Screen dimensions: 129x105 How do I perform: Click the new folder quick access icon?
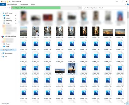[7, 2]
